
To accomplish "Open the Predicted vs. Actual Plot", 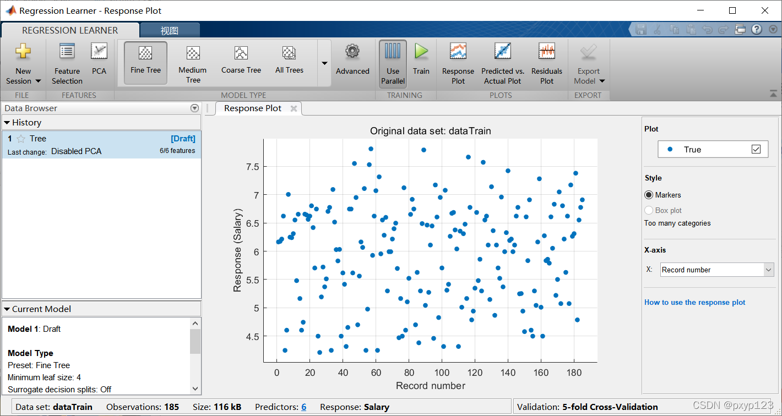I will (502, 64).
